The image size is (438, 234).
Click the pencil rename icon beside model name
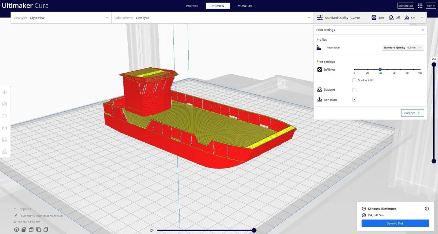(16, 216)
